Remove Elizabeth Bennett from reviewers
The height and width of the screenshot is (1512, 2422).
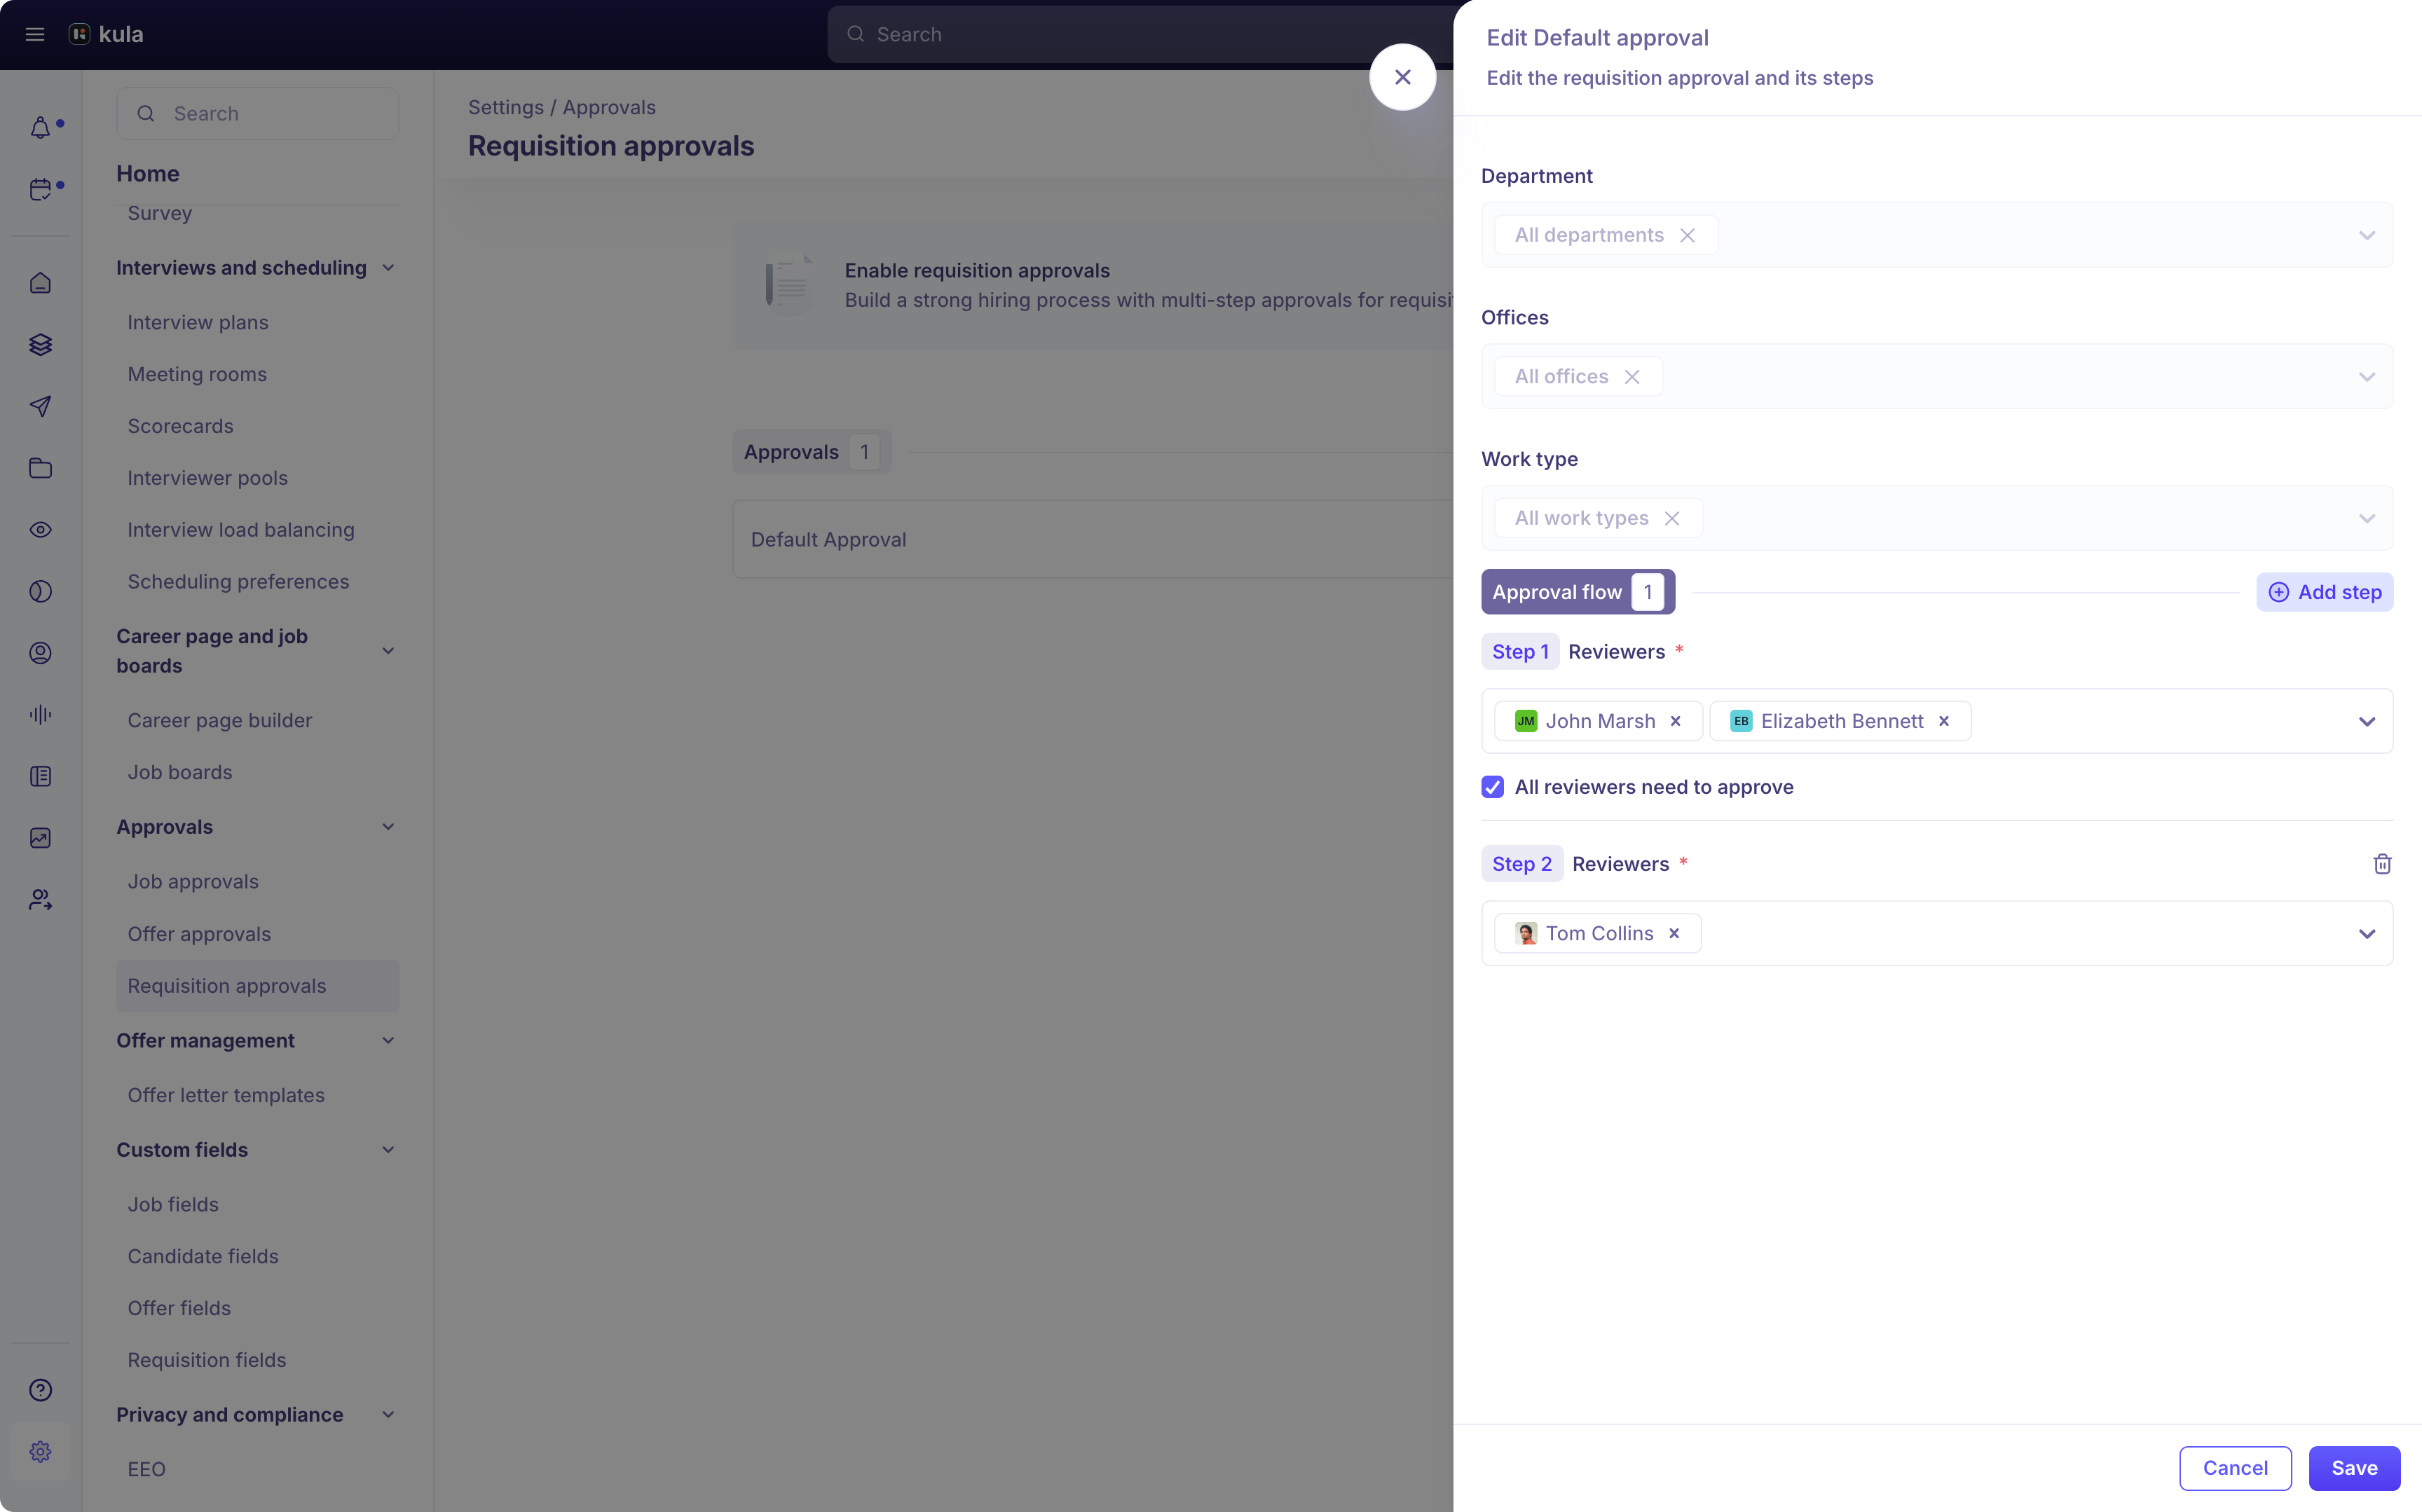click(x=1944, y=721)
